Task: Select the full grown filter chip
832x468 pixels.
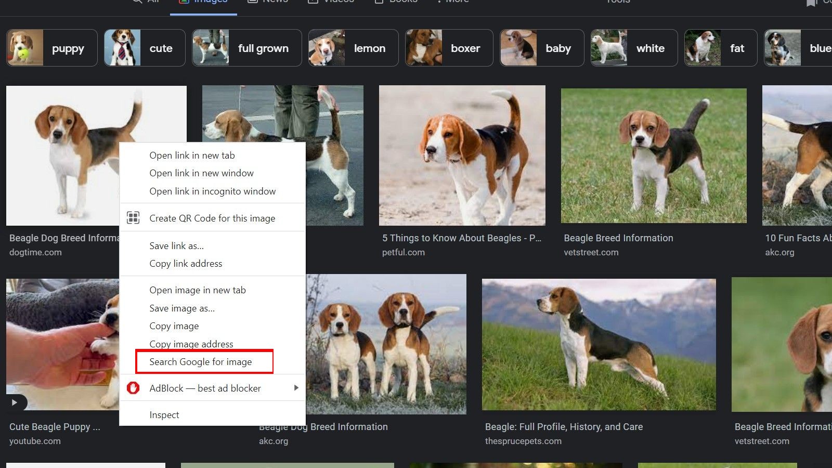Action: pos(247,48)
